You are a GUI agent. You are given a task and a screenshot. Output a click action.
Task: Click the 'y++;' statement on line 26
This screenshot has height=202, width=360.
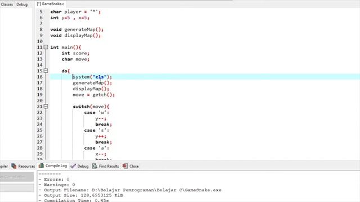pos(101,136)
